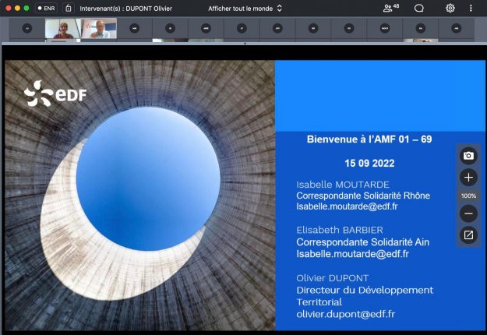Open the chat bubble panel
Image resolution: width=487 pixels, height=335 pixels.
pyautogui.click(x=419, y=8)
